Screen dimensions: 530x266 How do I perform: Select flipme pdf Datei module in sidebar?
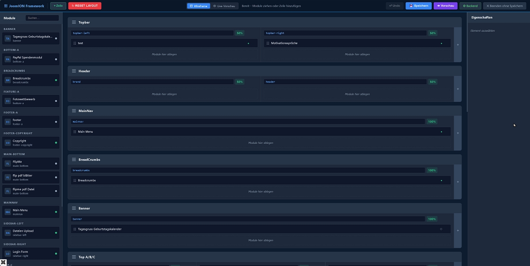pyautogui.click(x=31, y=191)
